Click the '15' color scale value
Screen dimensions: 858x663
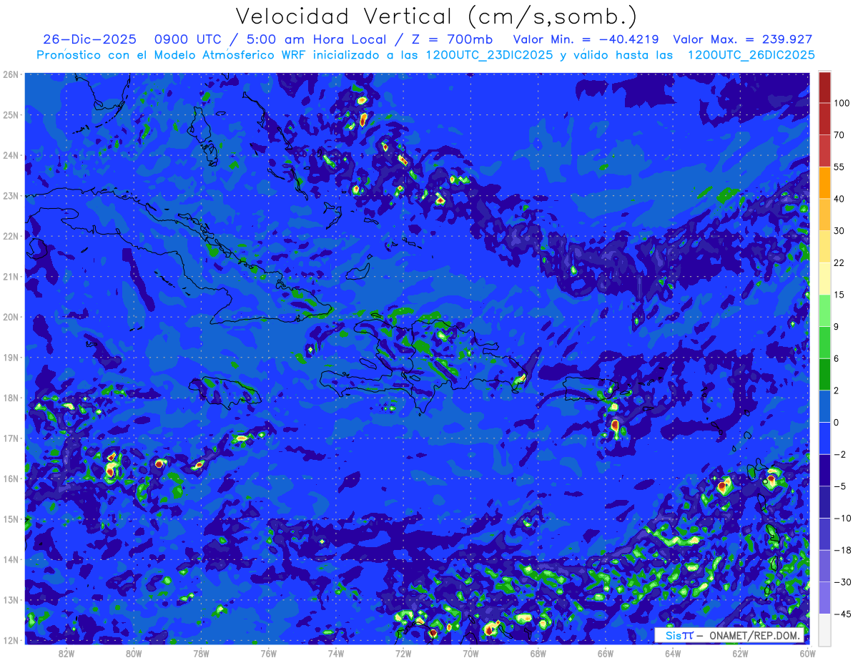coord(839,295)
